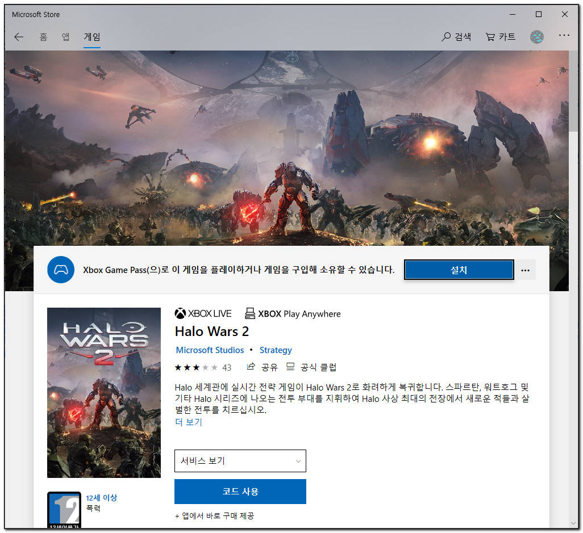Click the Xbox Game Pass controller icon
Screen dimensions: 583x533
point(61,270)
